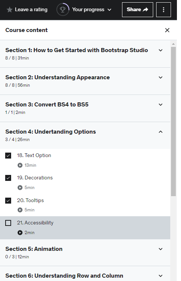Mark 21. Accessibility as complete
Viewport: 181px width, 281px height.
(8, 223)
